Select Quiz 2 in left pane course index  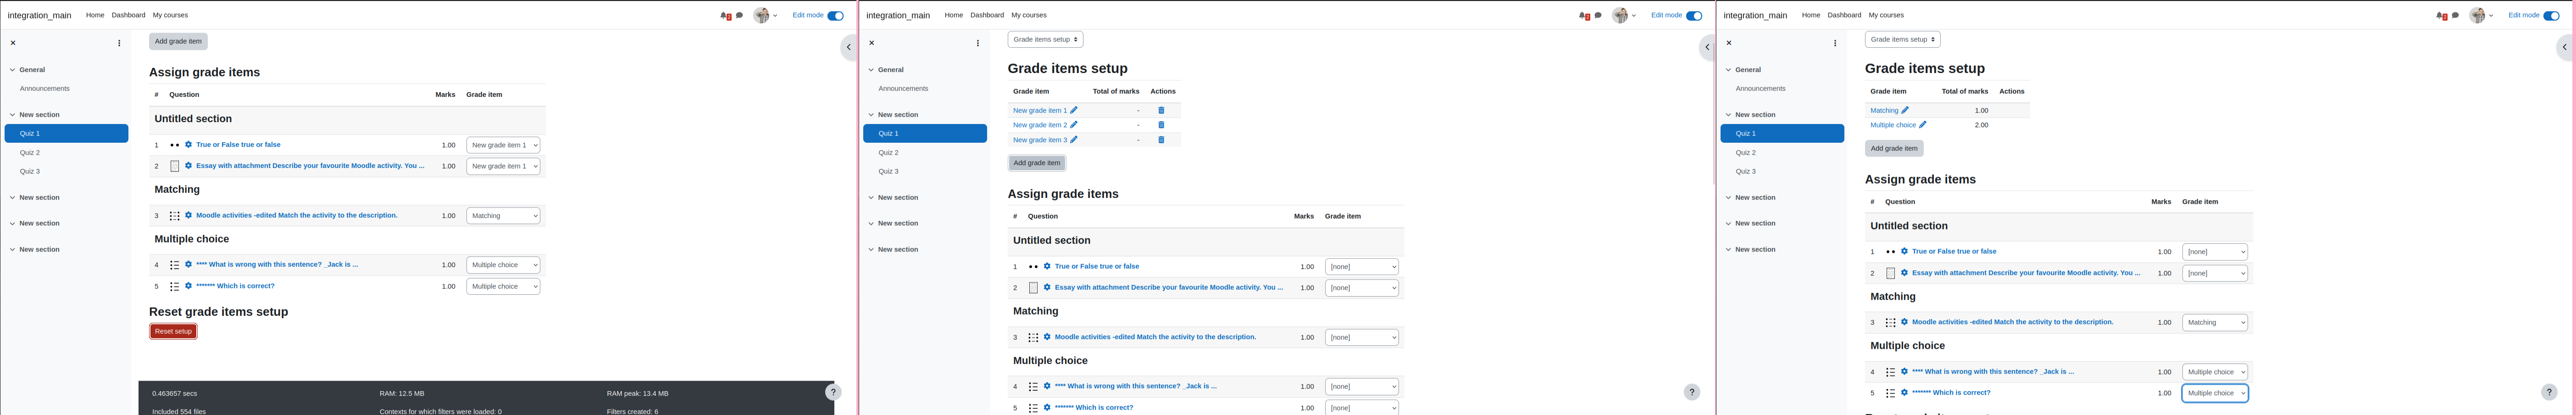click(x=30, y=152)
